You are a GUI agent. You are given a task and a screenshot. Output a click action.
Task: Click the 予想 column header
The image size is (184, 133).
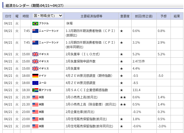pos(163,16)
